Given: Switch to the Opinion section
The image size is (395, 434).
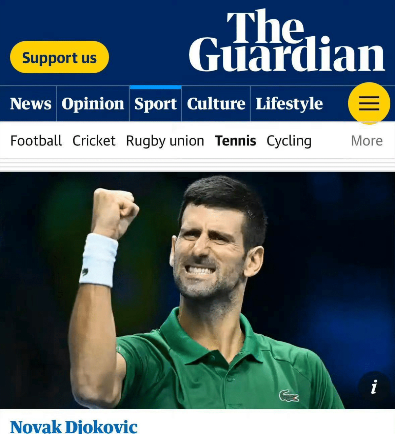Looking at the screenshot, I should pos(93,104).
